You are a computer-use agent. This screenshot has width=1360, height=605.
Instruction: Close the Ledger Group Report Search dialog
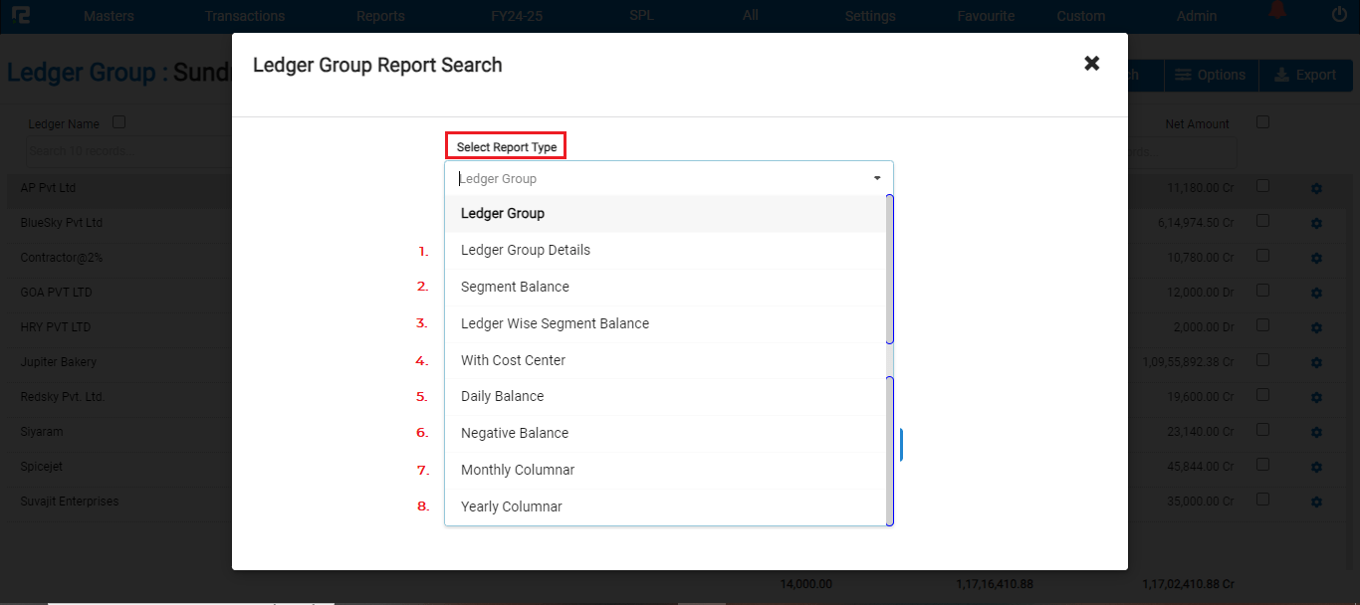1091,64
